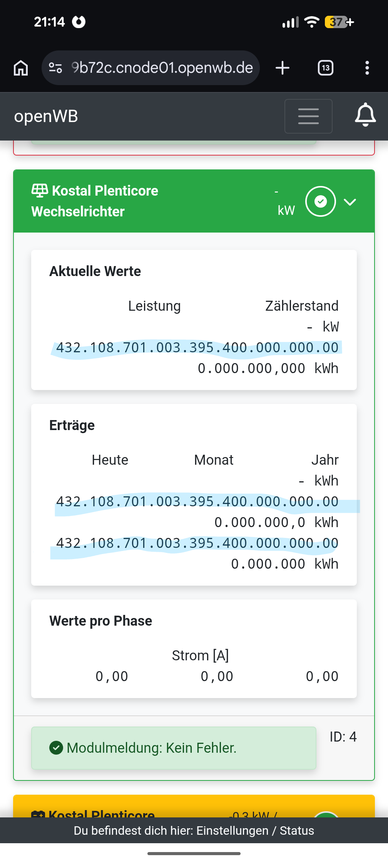Click the green check icon in Modulmeldung
Viewport: 388px width, 864px height.
(56, 748)
